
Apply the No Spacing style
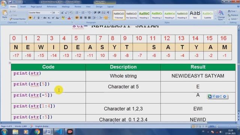(x=131, y=15)
